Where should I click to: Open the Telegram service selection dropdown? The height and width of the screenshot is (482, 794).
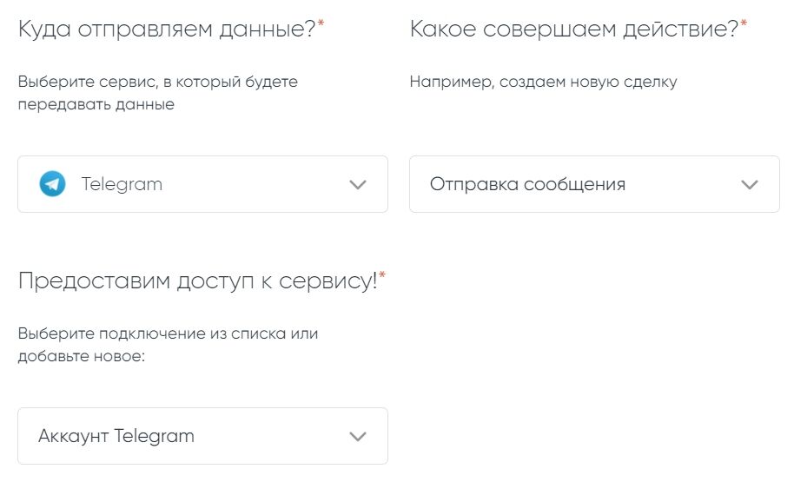click(202, 184)
